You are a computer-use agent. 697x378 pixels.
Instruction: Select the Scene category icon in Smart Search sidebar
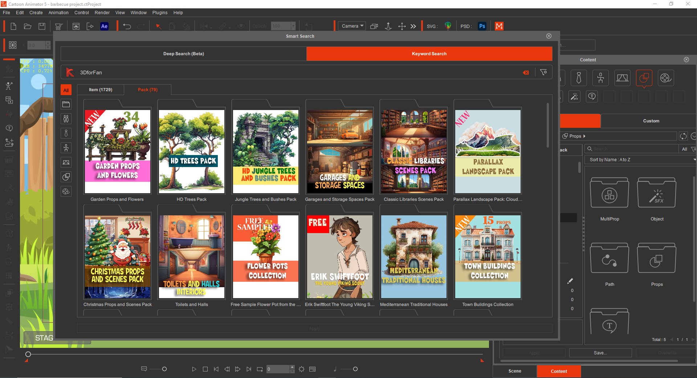point(66,162)
